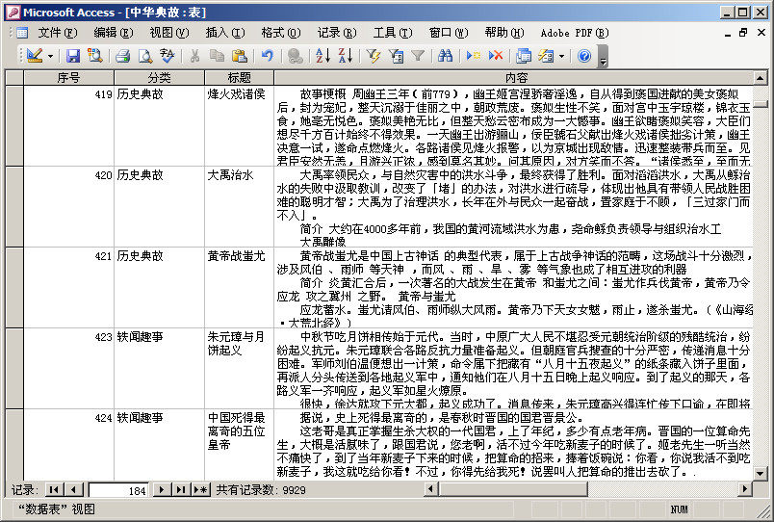Open the 文件(F) menu
The width and height of the screenshot is (774, 522).
[58, 33]
